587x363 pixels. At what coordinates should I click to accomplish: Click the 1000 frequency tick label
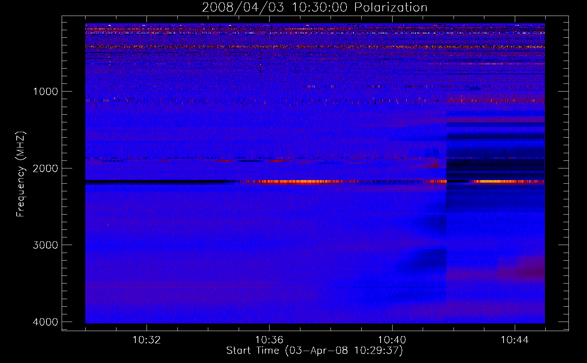click(x=45, y=91)
